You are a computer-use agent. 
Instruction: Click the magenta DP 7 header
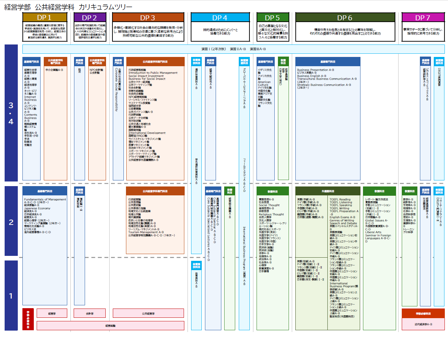point(423,17)
